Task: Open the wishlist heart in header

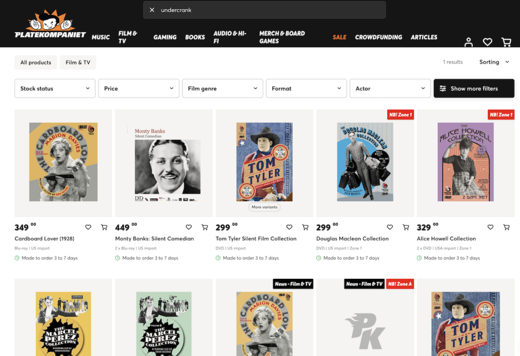Action: [487, 42]
